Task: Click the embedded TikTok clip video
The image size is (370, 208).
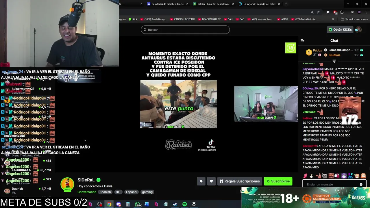Action: click(x=178, y=104)
